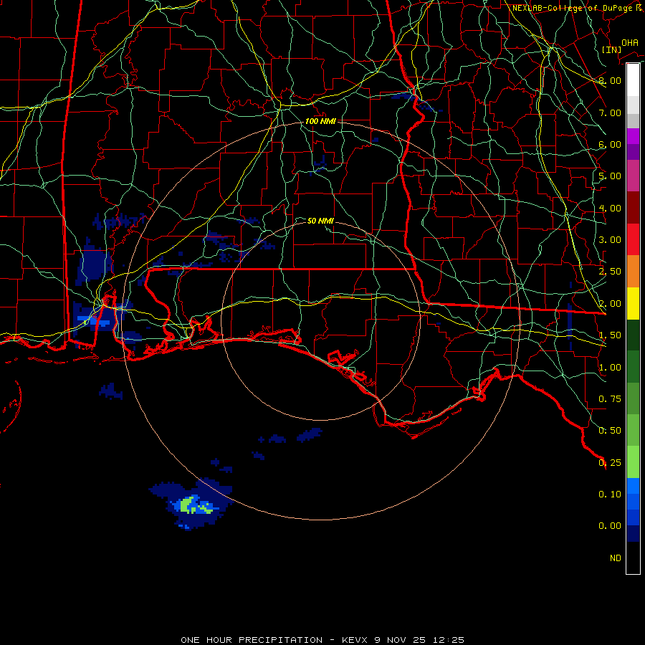Select the dark red swatch in the color scale

point(633,207)
